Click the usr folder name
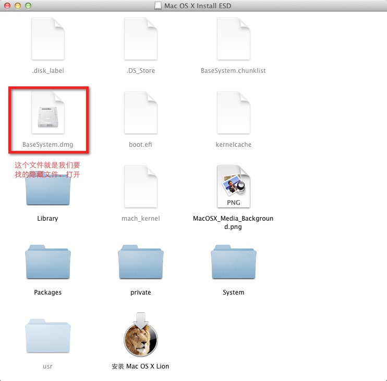387x381 pixels. (47, 366)
